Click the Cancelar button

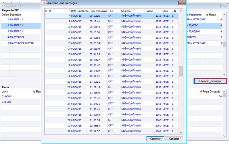point(174,139)
